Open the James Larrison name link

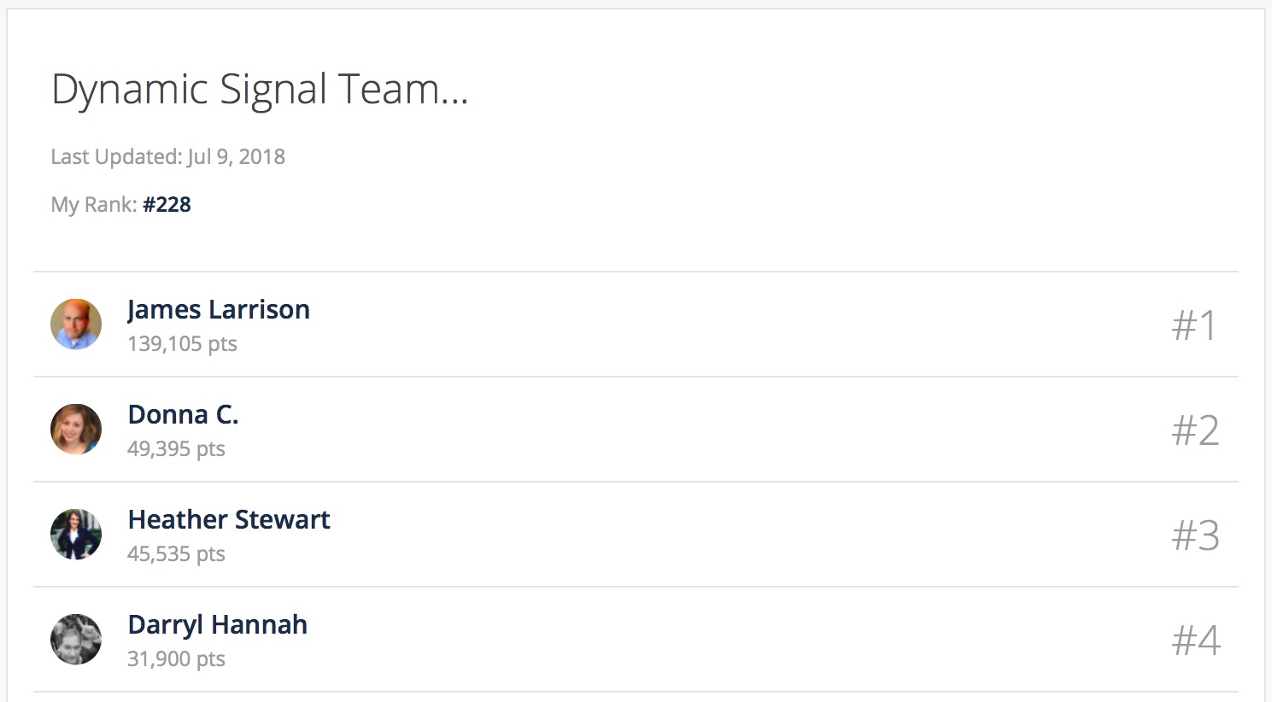[x=219, y=309]
